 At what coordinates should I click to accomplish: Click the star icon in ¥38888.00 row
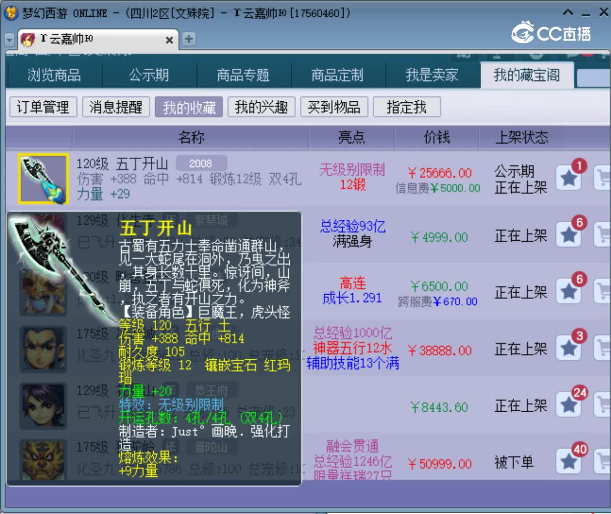click(568, 348)
